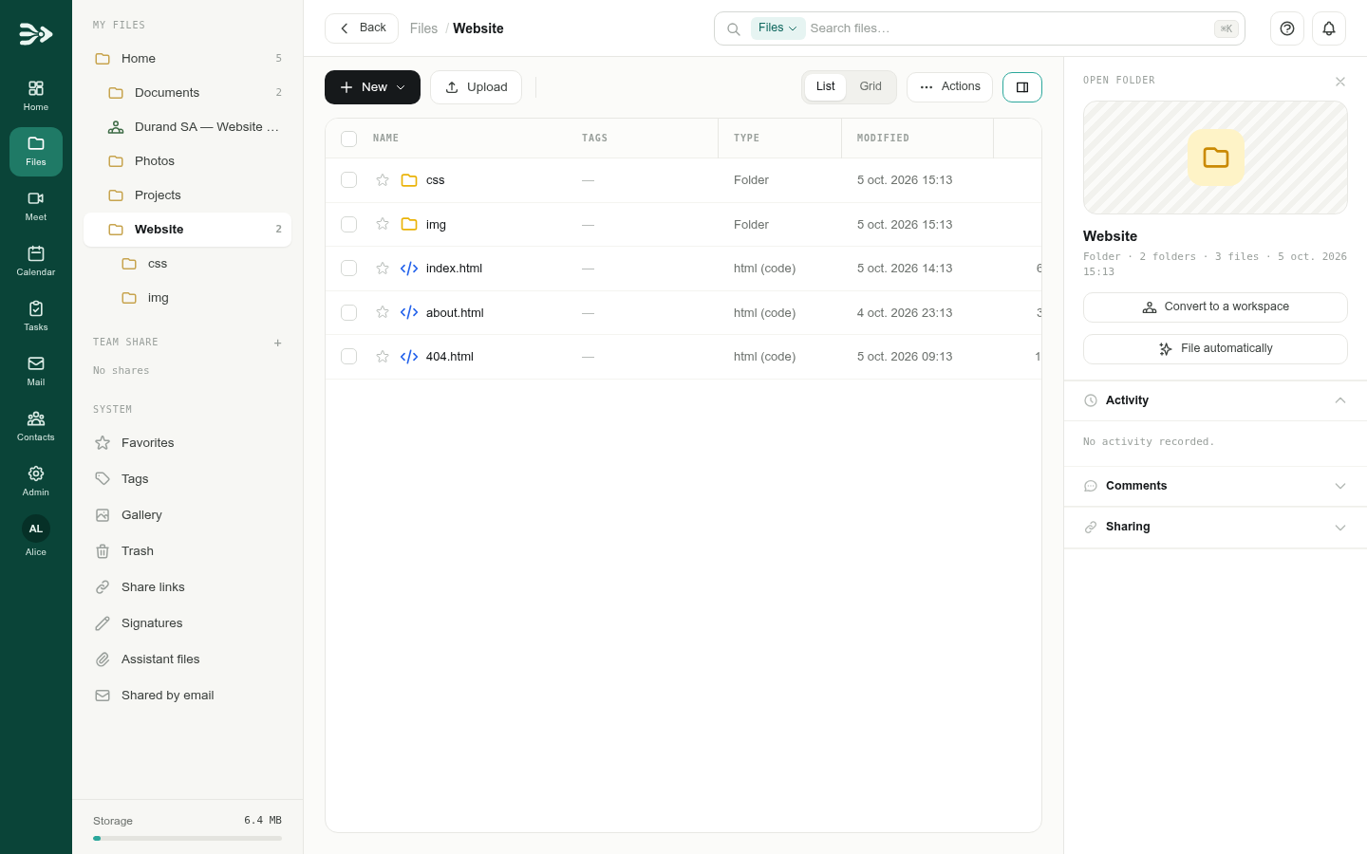The height and width of the screenshot is (854, 1367).
Task: Click File automatically button
Action: (x=1215, y=349)
